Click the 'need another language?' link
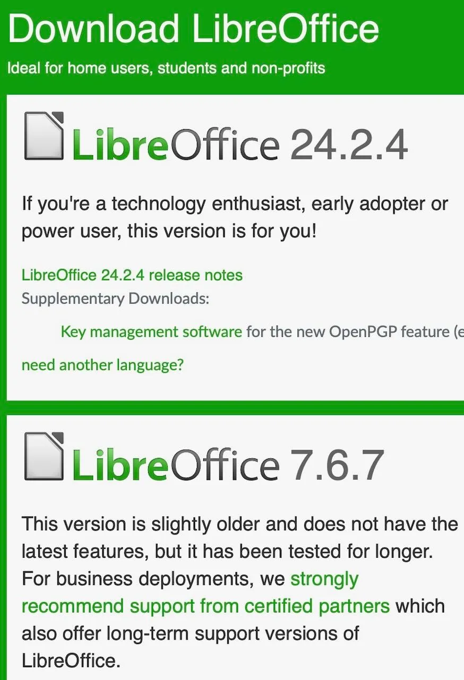464x680 pixels. coord(102,365)
